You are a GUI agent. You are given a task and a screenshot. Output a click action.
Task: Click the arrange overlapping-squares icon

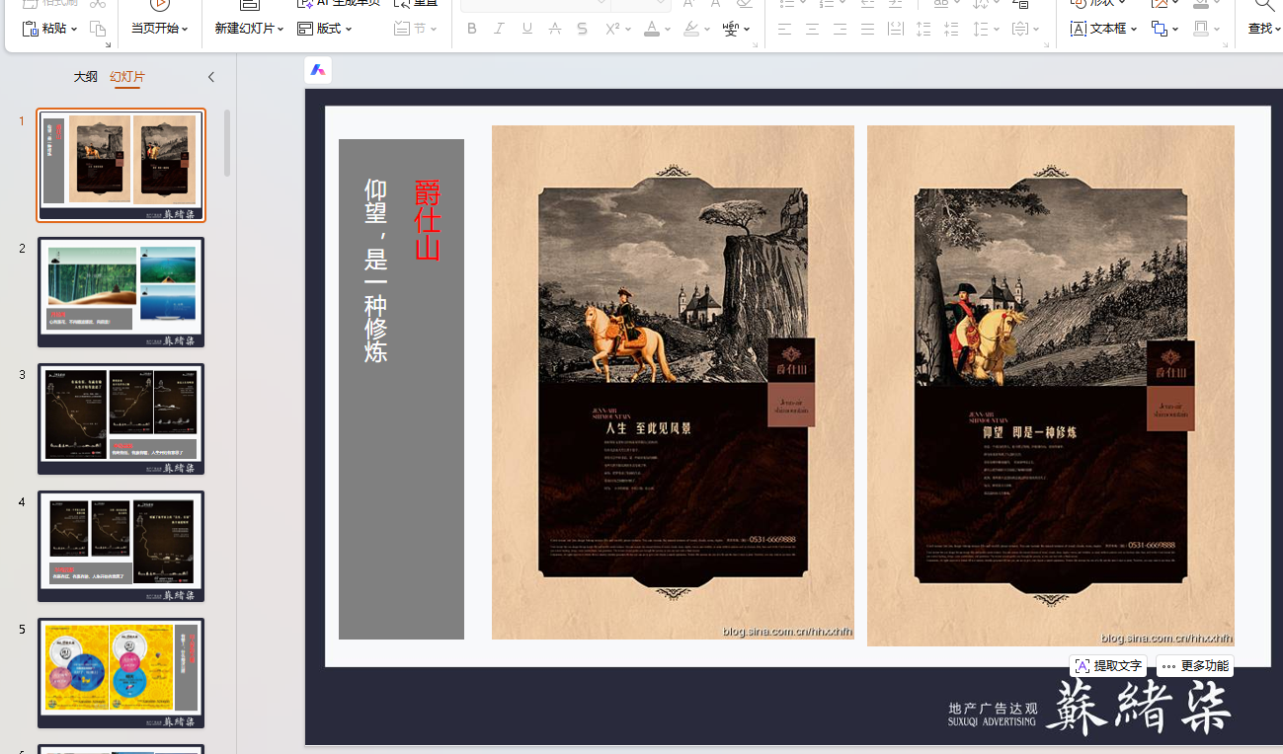click(1160, 29)
